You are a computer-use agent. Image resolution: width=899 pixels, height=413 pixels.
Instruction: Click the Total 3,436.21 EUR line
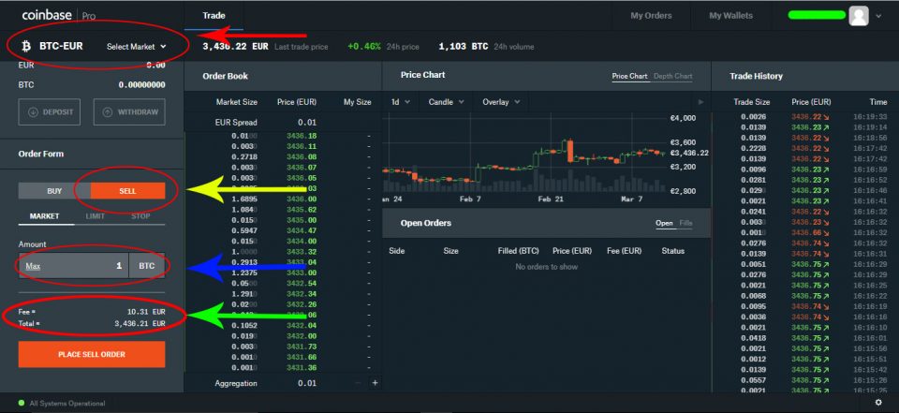pyautogui.click(x=92, y=323)
